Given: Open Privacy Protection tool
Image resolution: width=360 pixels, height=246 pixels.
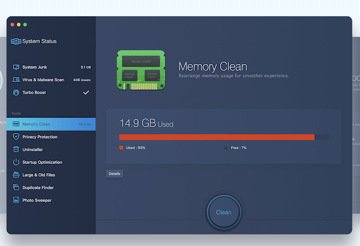Looking at the screenshot, I should pyautogui.click(x=51, y=137).
